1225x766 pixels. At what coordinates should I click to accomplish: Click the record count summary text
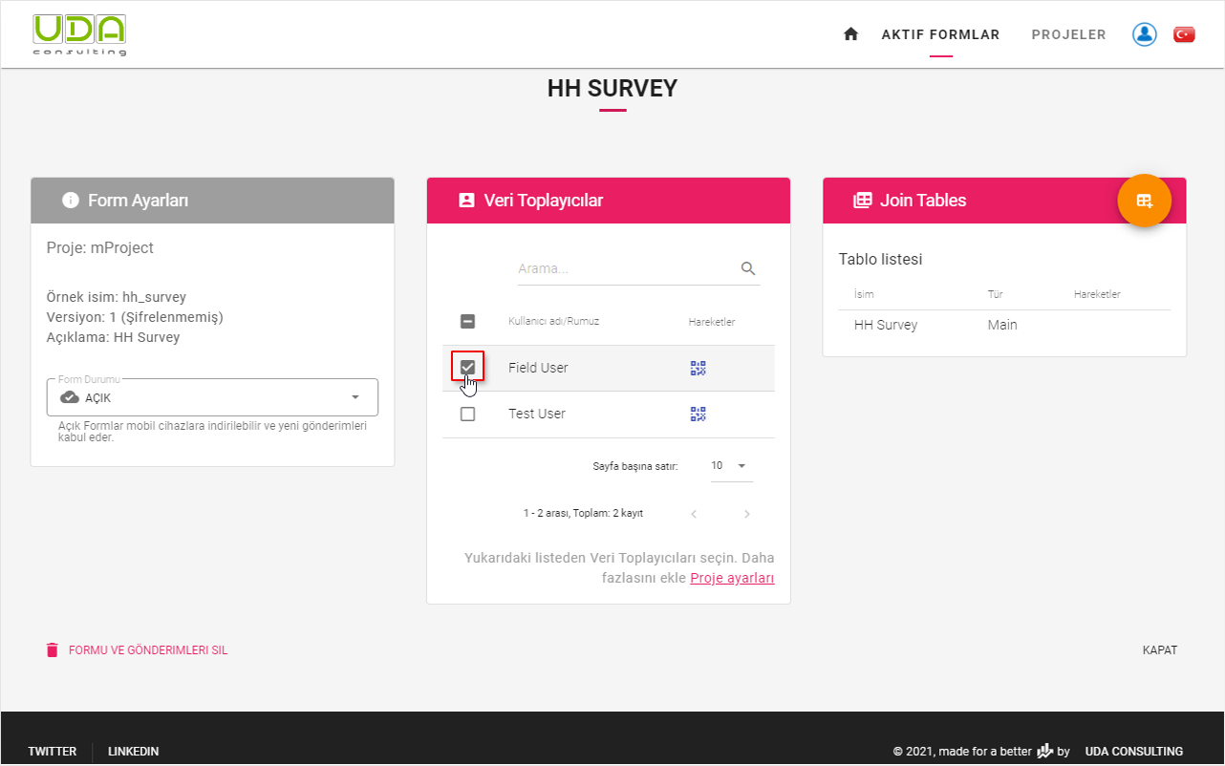click(583, 513)
